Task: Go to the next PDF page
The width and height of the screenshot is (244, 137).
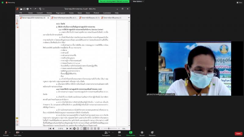Action: (67, 128)
